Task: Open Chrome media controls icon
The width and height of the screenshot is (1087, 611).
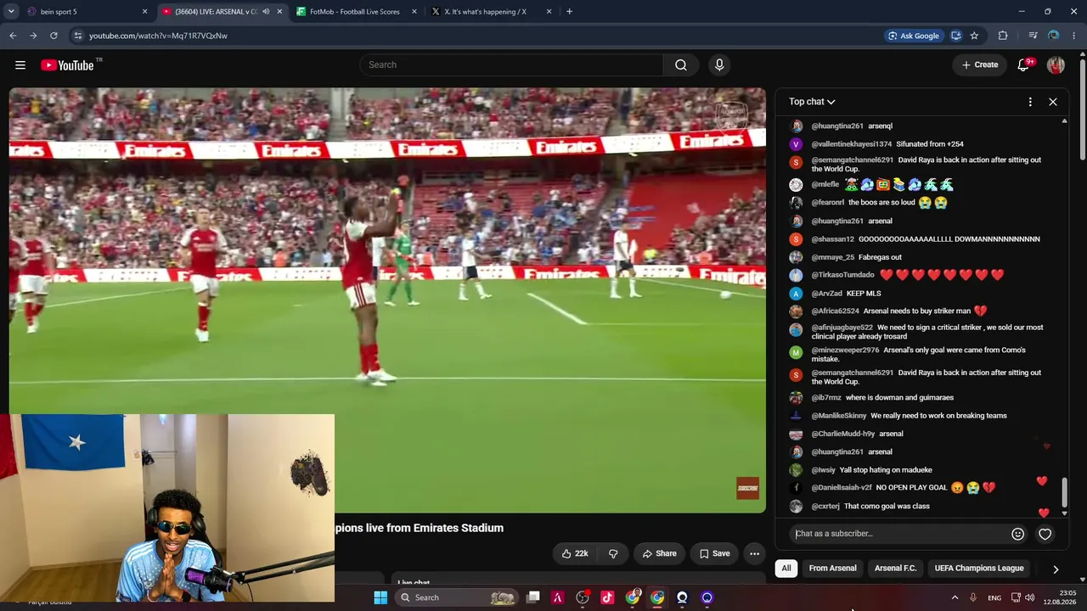Action: click(1033, 36)
